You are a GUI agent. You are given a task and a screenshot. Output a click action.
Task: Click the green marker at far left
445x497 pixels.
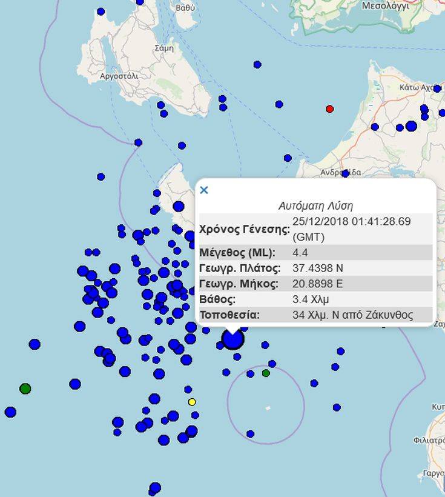pyautogui.click(x=25, y=388)
